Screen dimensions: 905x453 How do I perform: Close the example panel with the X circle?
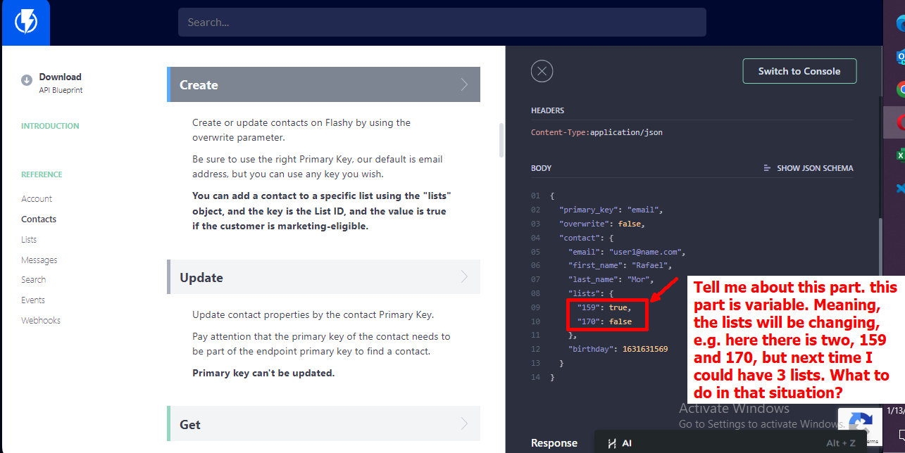[x=542, y=71]
